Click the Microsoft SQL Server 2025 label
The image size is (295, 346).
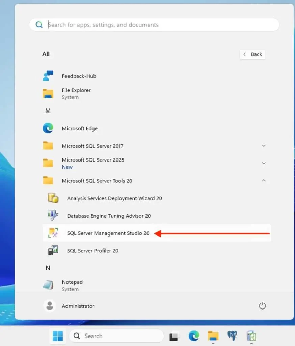click(x=93, y=160)
